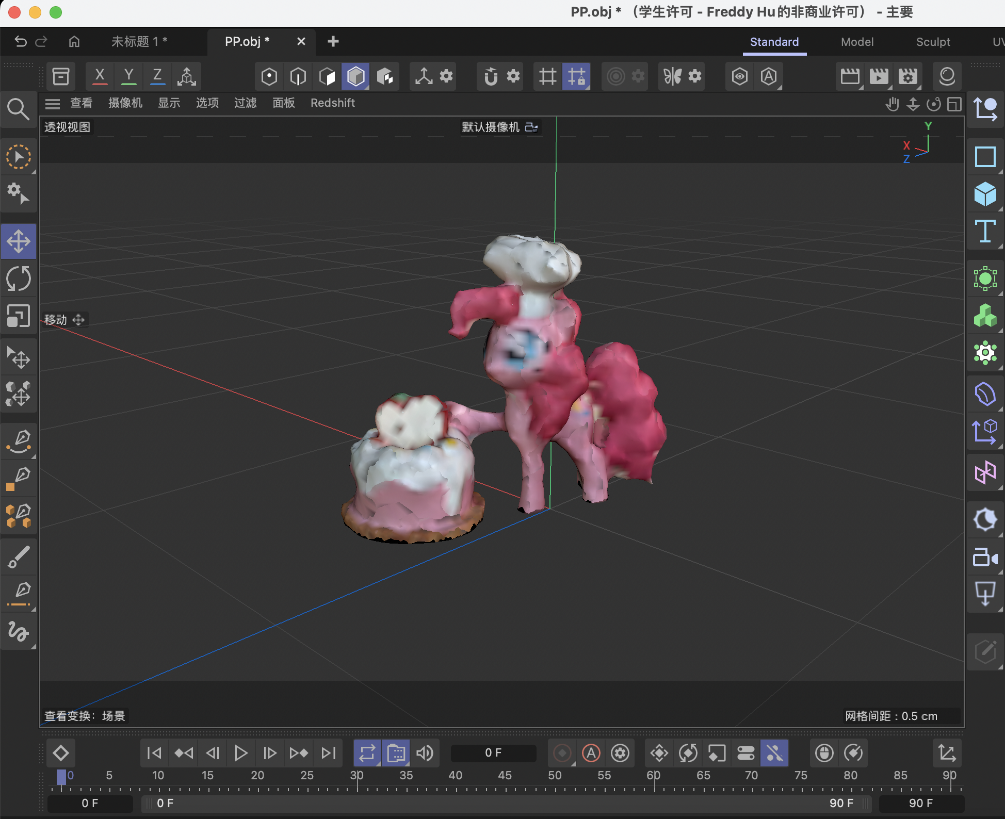The width and height of the screenshot is (1005, 819).
Task: Open Render Settings from top toolbar
Action: [908, 76]
